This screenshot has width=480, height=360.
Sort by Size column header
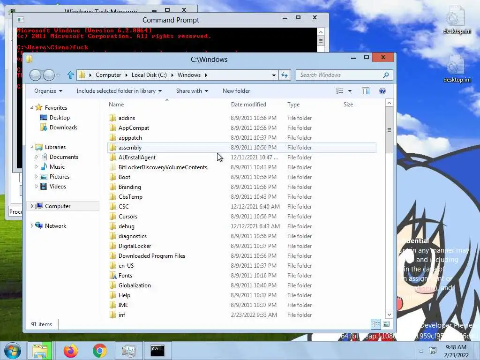(348, 105)
